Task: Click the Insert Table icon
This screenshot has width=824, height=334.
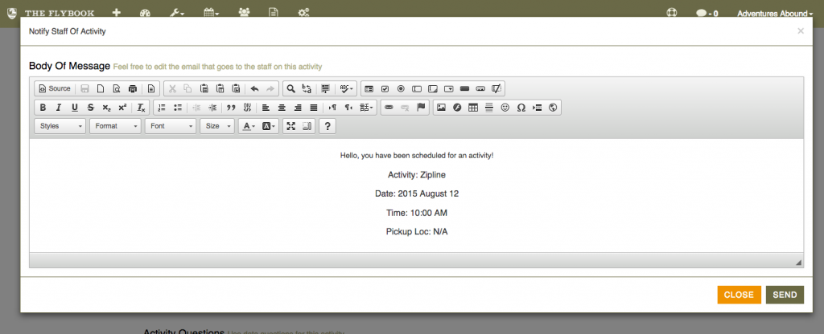Action: pos(473,108)
